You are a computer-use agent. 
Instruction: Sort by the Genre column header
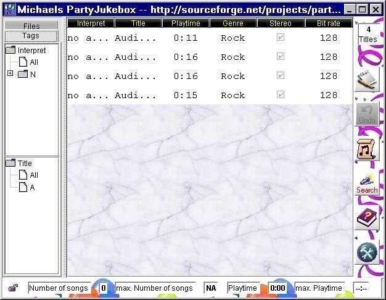pos(233,23)
